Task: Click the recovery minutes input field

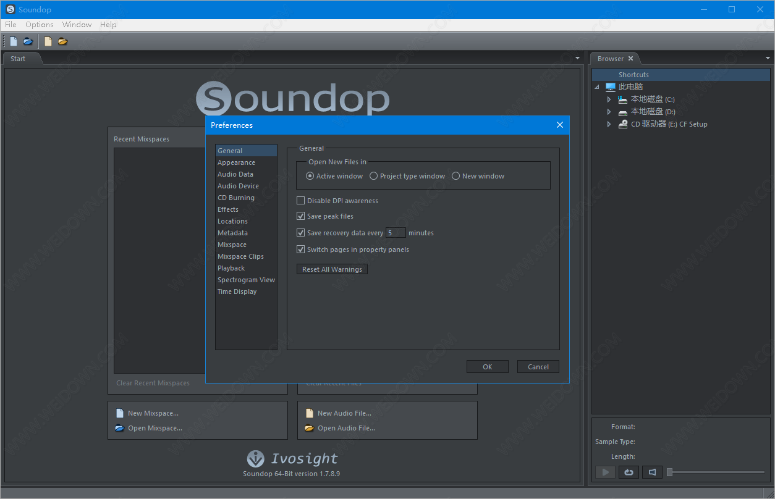Action: (396, 233)
